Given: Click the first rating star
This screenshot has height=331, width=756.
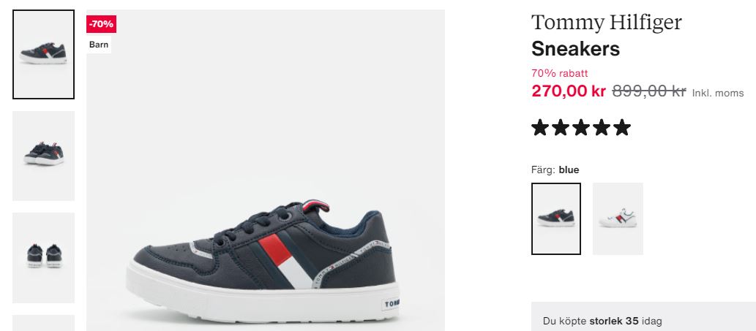Looking at the screenshot, I should [540, 127].
